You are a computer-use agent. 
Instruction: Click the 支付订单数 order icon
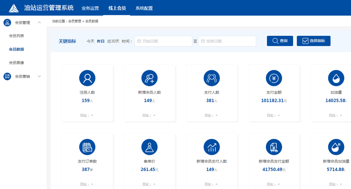click(x=87, y=147)
